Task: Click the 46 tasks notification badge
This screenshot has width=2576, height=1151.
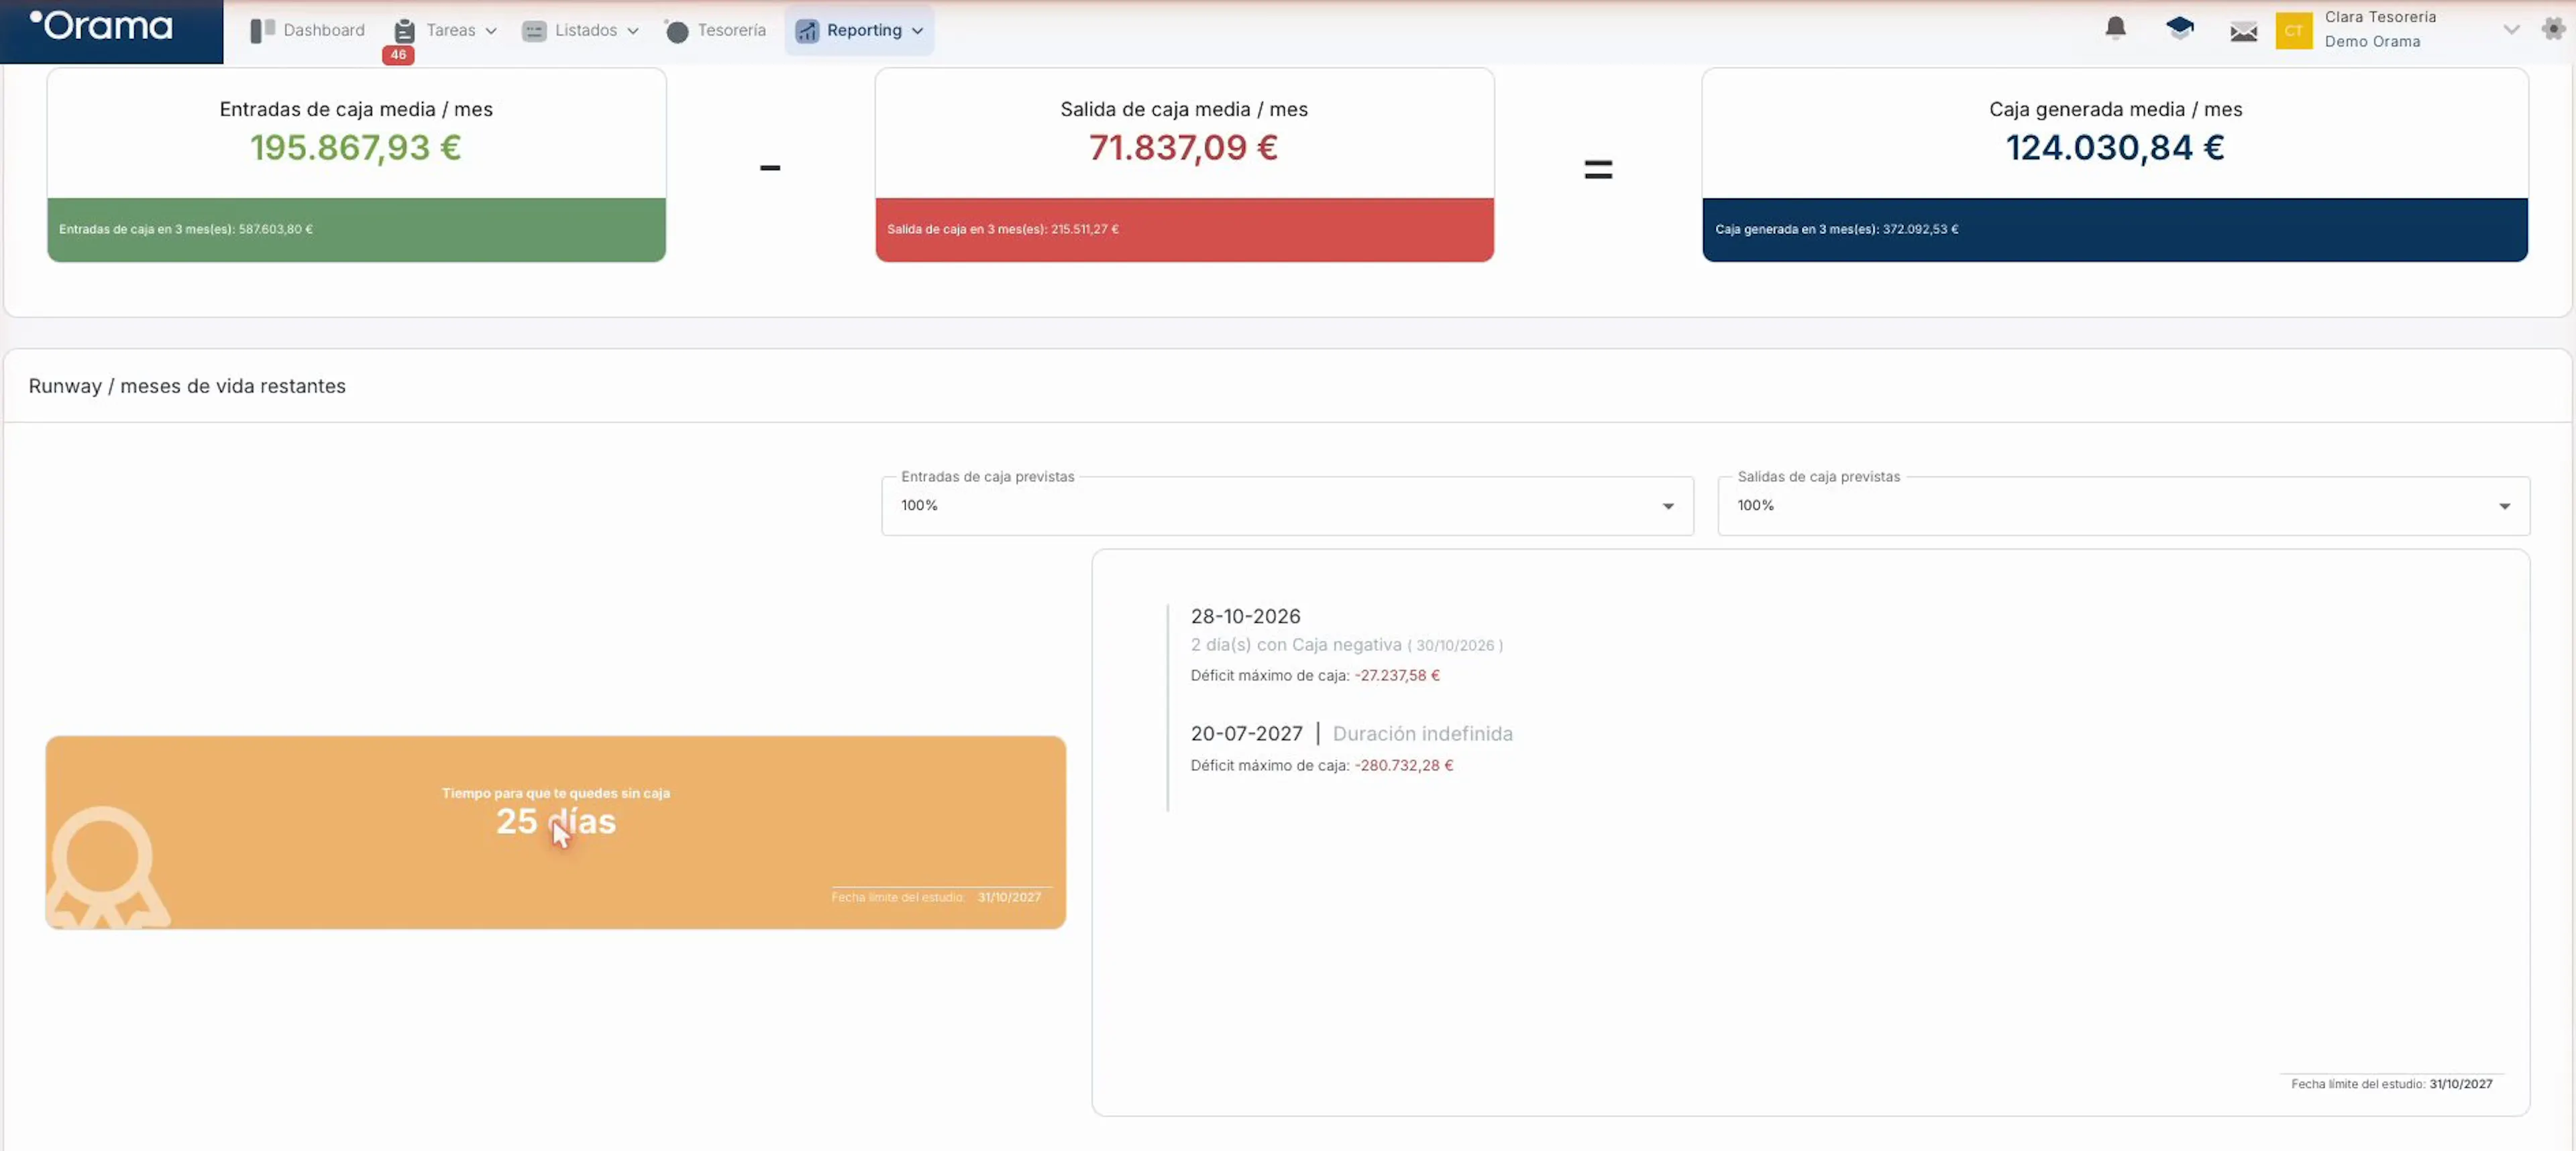Action: pos(398,55)
